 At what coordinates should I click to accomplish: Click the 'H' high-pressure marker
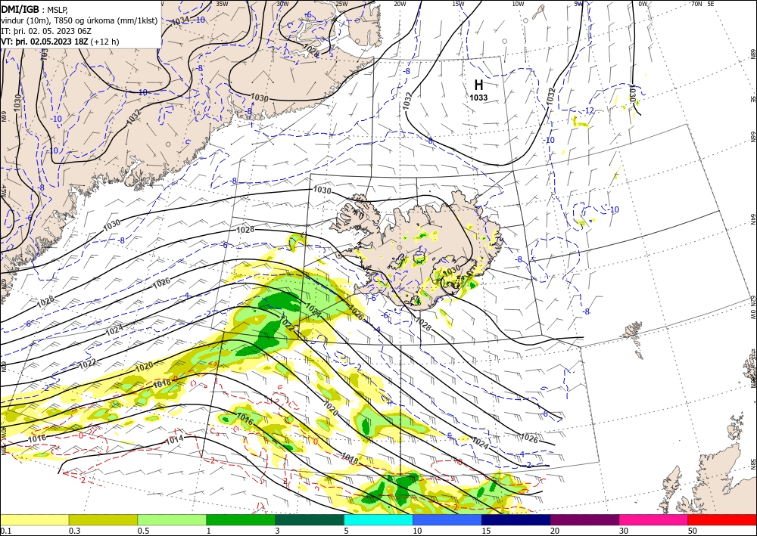[x=478, y=85]
